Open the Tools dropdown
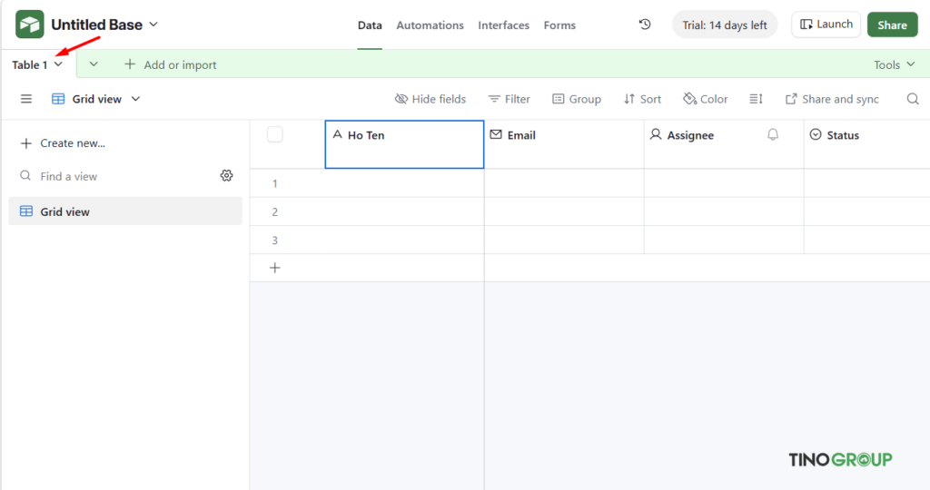This screenshot has height=490, width=930. (895, 64)
